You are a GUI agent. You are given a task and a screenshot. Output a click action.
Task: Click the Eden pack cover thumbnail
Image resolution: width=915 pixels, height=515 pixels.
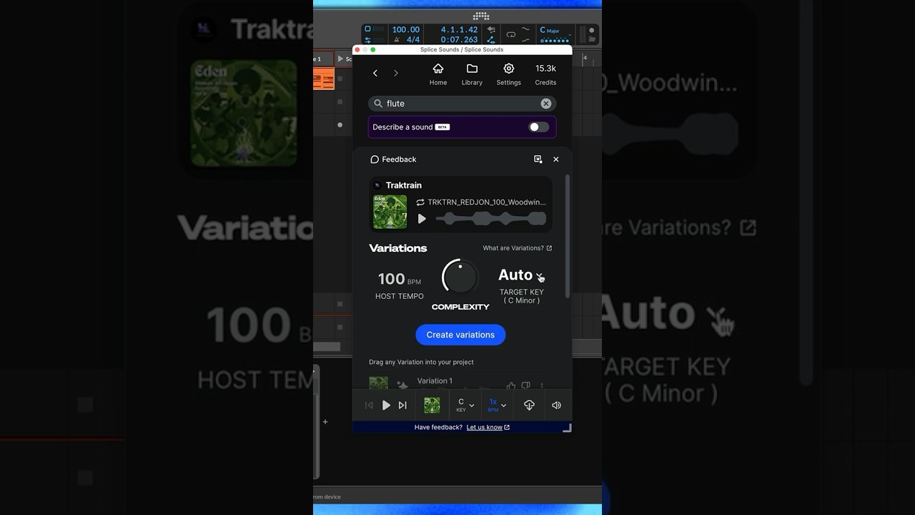390,212
